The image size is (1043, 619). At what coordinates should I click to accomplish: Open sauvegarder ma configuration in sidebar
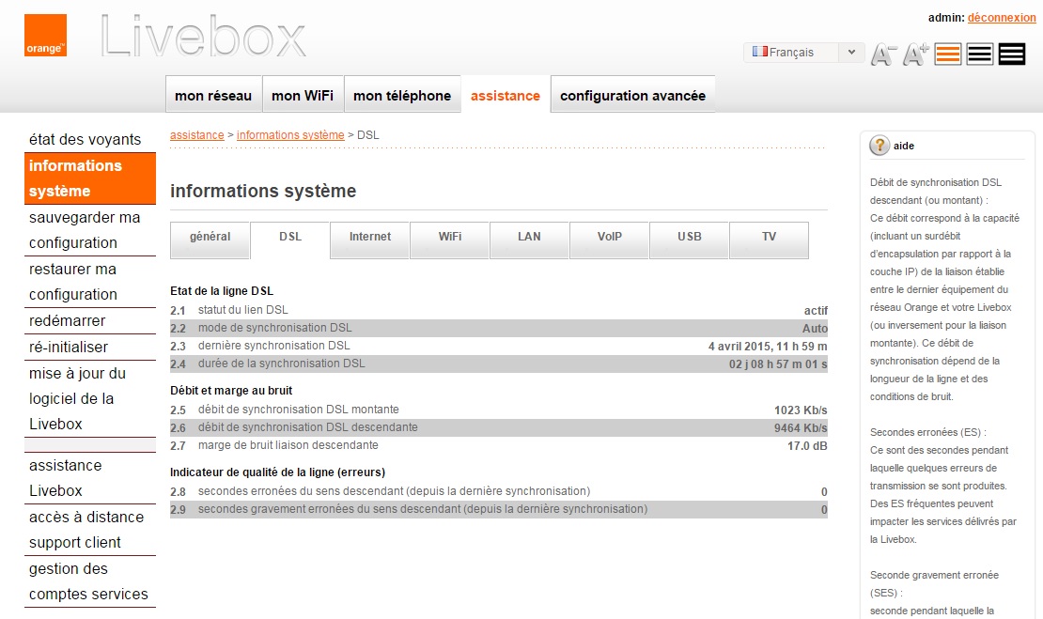point(90,230)
